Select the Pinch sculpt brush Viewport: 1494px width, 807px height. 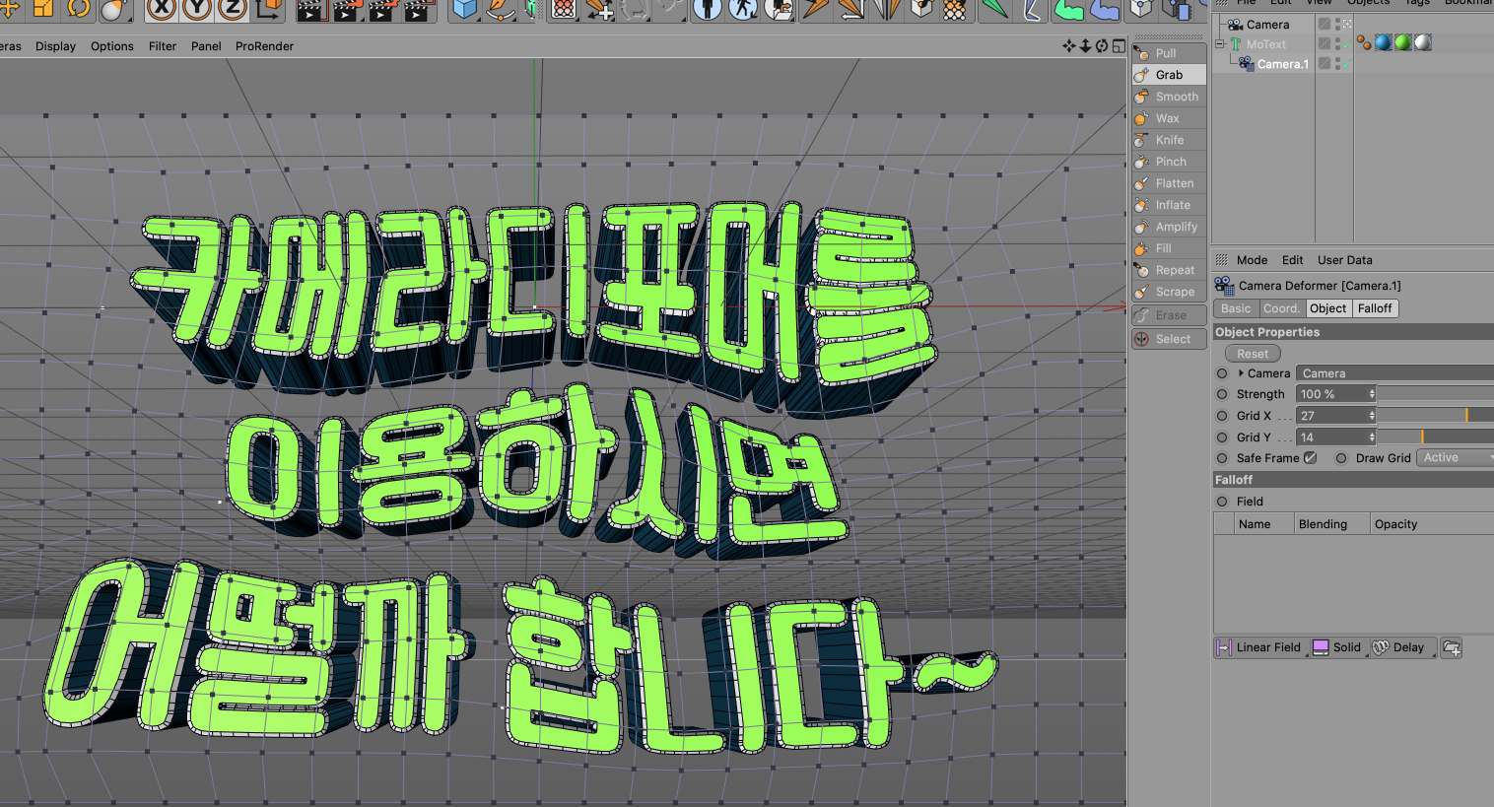[1169, 162]
